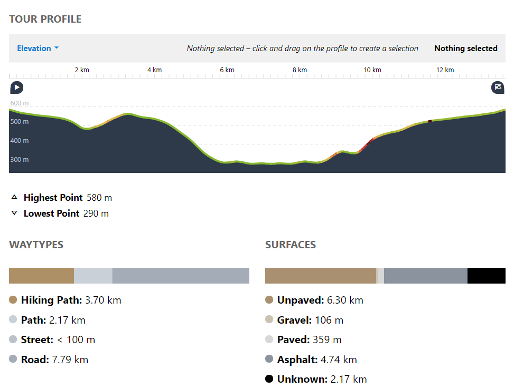Click the Unknown surface black legend dot

click(x=269, y=379)
